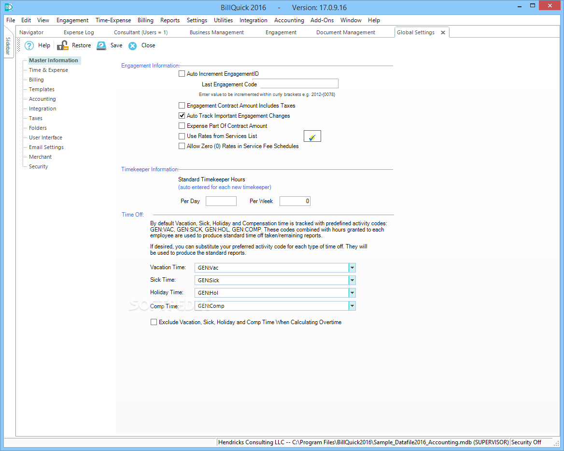This screenshot has height=451, width=564.
Task: Select User Interface in settings tree
Action: coord(46,138)
